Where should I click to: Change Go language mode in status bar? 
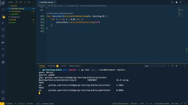tap(151, 104)
